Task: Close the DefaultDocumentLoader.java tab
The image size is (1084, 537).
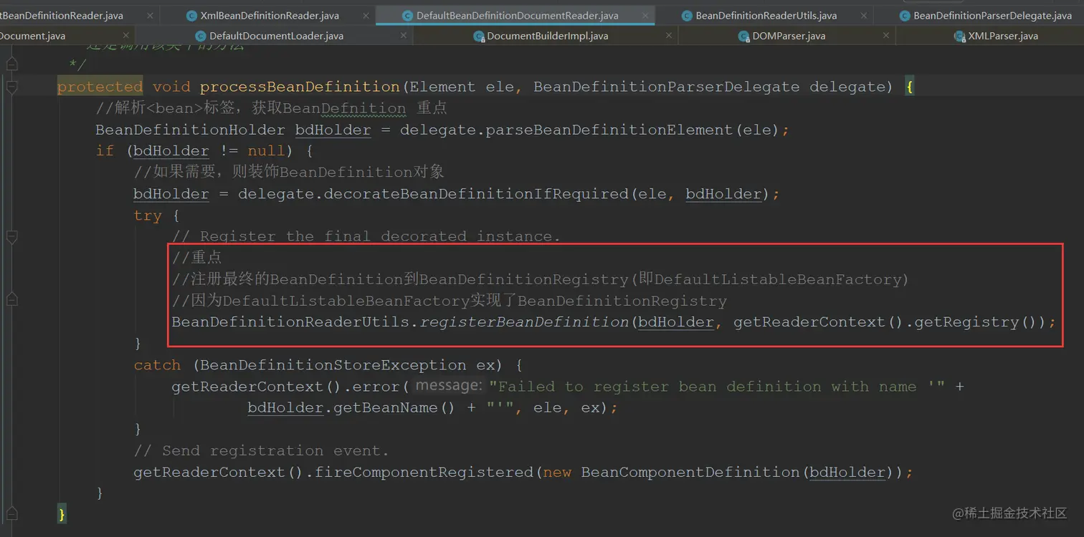Action: pyautogui.click(x=404, y=36)
